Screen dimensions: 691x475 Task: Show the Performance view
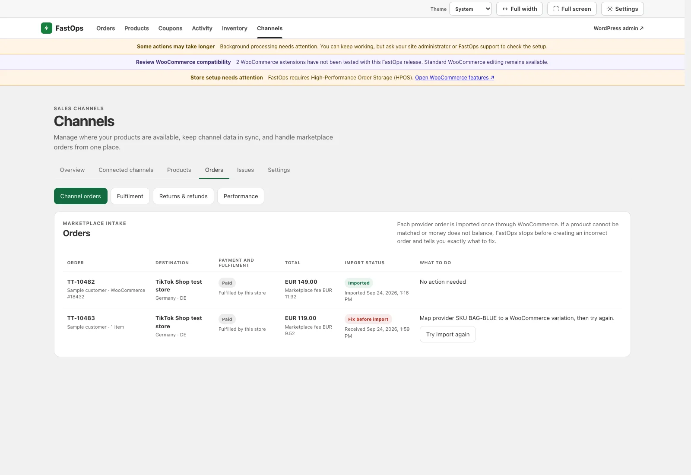(x=241, y=196)
